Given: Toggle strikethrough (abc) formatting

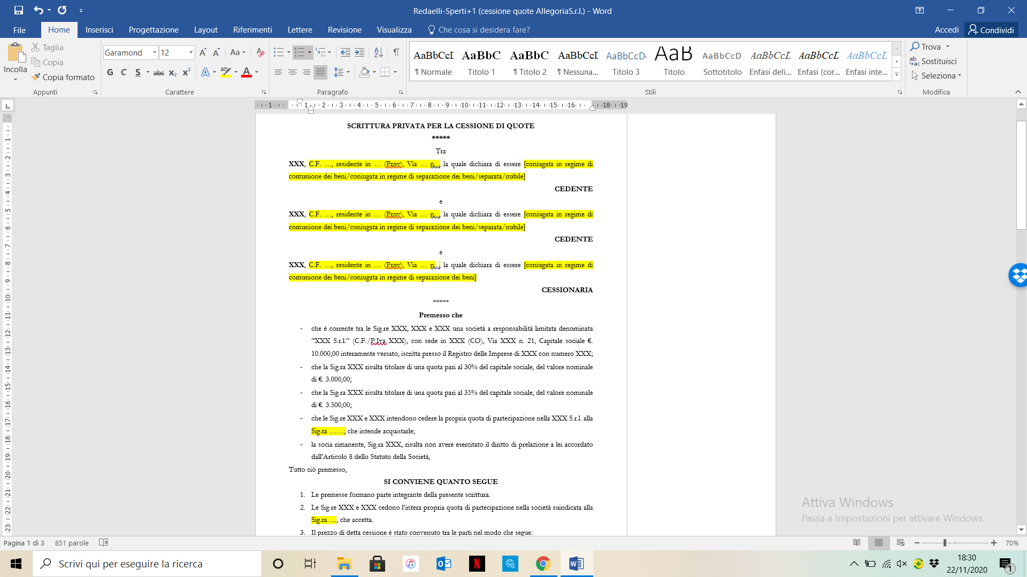Looking at the screenshot, I should pos(159,73).
